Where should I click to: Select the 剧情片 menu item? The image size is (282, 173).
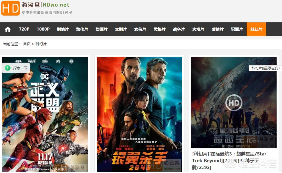63,29
